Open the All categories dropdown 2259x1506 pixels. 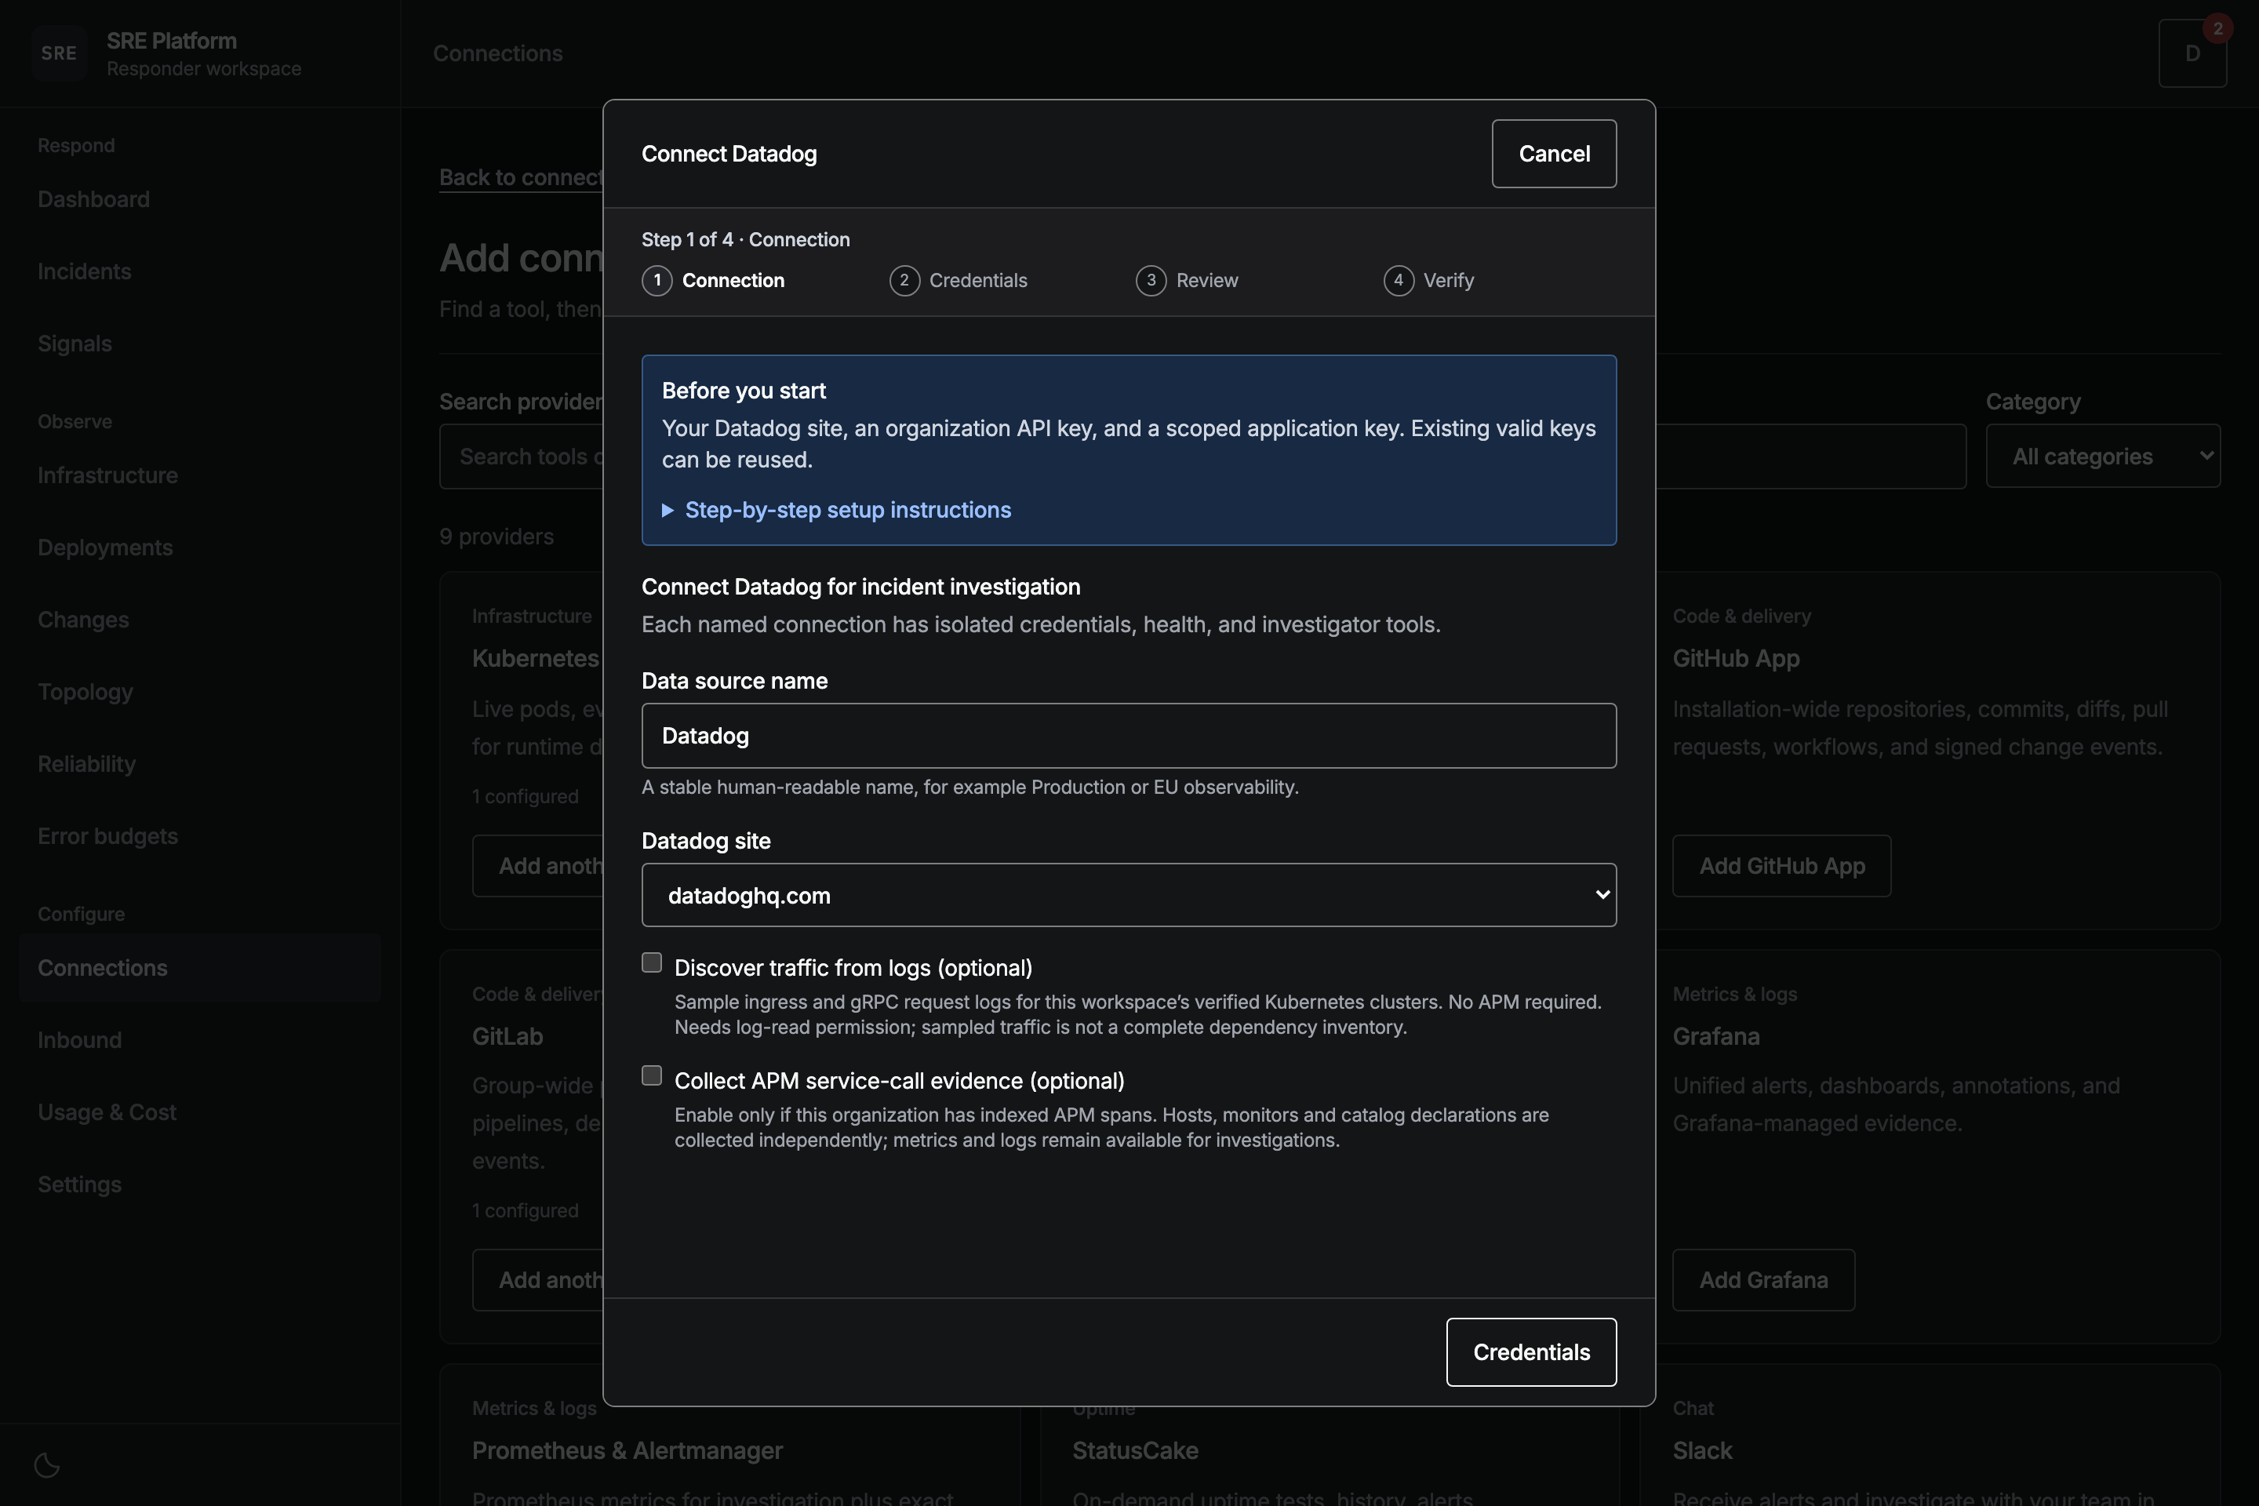(2102, 457)
